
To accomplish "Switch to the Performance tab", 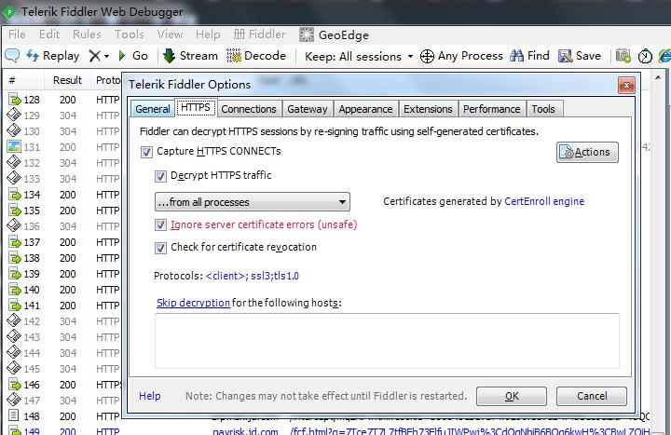I will 492,109.
